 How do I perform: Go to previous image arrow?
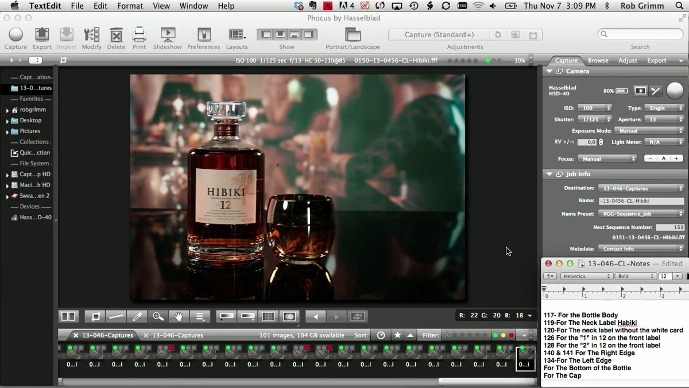coord(315,316)
